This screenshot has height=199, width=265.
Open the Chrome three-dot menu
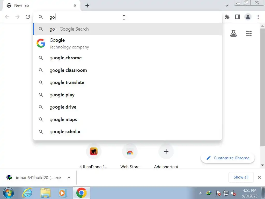[x=258, y=17]
